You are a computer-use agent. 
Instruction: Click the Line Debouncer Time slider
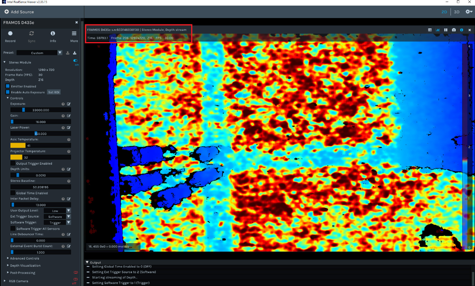pos(41,240)
